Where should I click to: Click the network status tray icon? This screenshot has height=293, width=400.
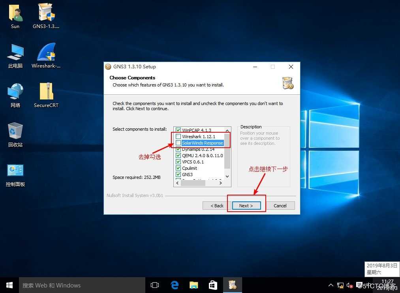point(340,285)
